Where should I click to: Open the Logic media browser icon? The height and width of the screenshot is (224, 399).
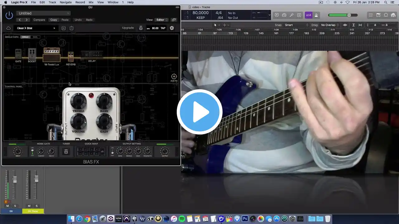[x=393, y=15]
